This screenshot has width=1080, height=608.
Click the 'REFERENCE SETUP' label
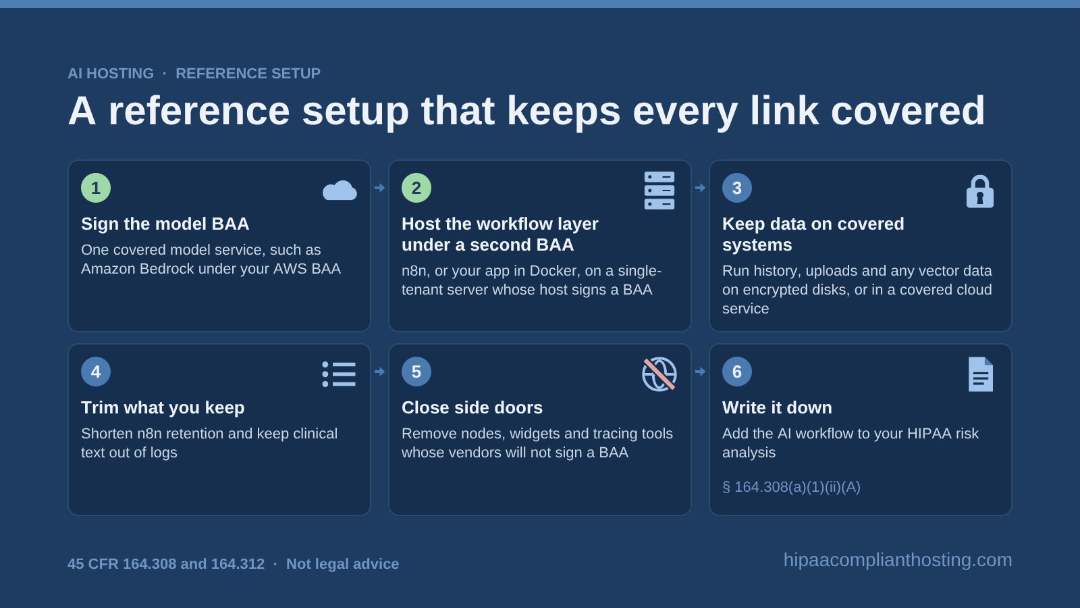coord(248,74)
